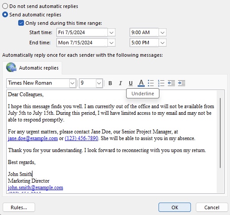Open the Times New Roman font dropdown
This screenshot has width=230, height=215.
[72, 83]
